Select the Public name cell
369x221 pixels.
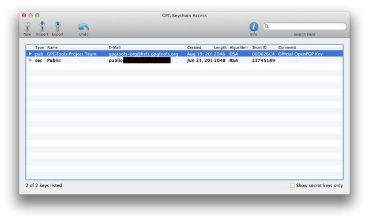[54, 61]
